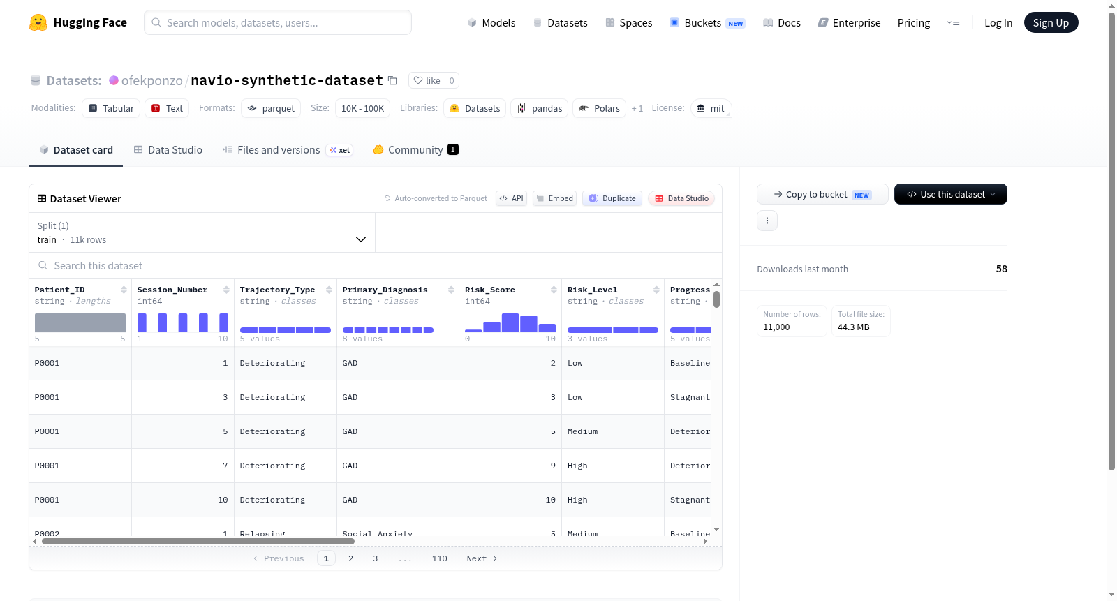Open Models in the top navigation
The height and width of the screenshot is (601, 1117).
[x=491, y=23]
